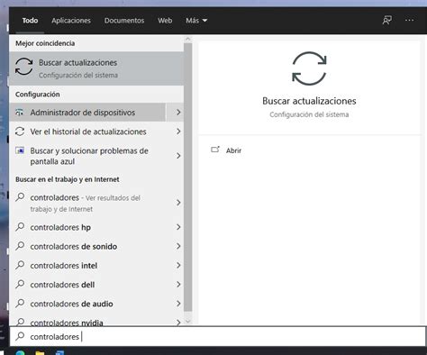The height and width of the screenshot is (355, 427).
Task: Open the Buscar actualizaciones best match
Action: (96, 68)
